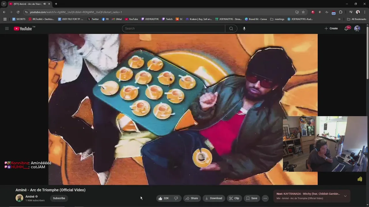
Task: Mute the tab via speaker icon
Action: click(44, 4)
